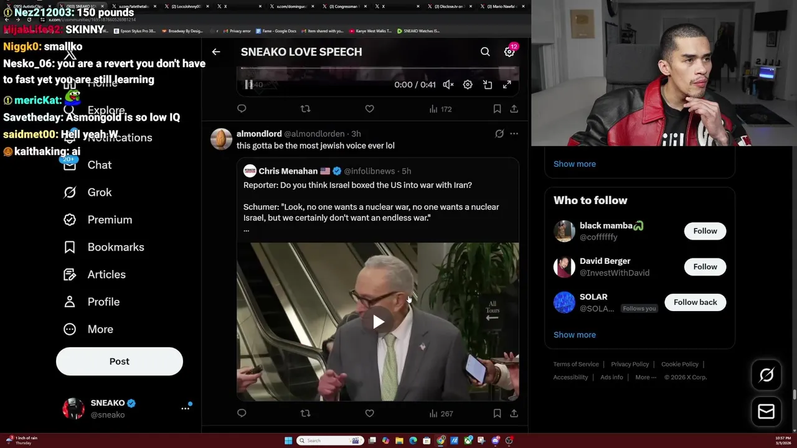The width and height of the screenshot is (797, 448).
Task: Pause the video in the top post
Action: (x=248, y=85)
